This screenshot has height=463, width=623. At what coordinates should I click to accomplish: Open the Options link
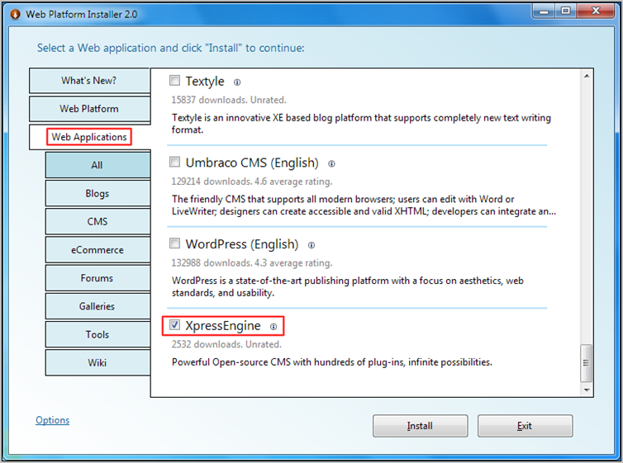click(x=52, y=420)
